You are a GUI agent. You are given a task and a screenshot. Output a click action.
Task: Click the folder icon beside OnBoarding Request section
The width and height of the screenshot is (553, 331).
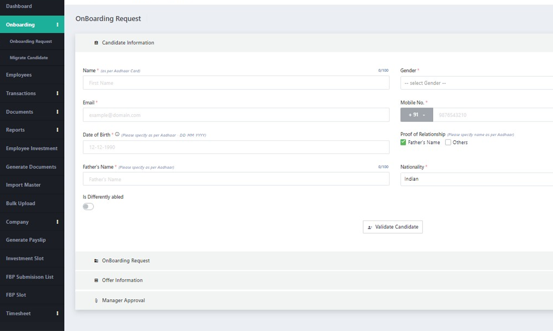click(x=96, y=260)
